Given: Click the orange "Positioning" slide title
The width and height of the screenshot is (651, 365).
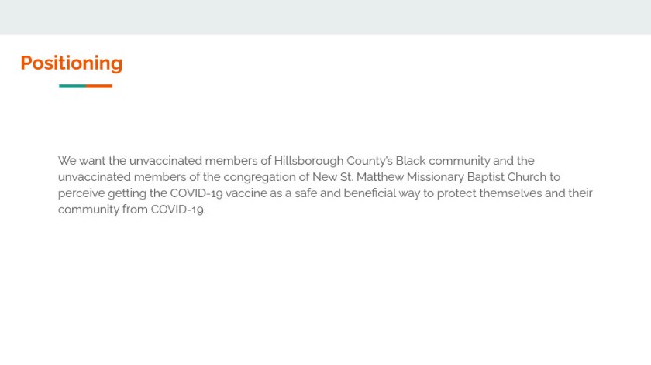Looking at the screenshot, I should [71, 63].
